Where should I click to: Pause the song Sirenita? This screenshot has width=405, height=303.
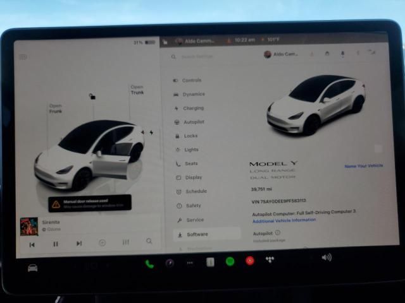56,244
